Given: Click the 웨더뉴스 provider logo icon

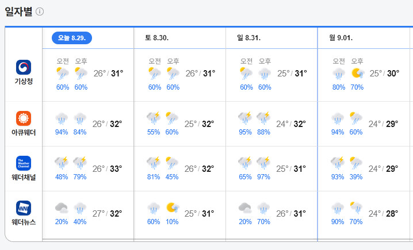Looking at the screenshot, I should (x=24, y=207).
